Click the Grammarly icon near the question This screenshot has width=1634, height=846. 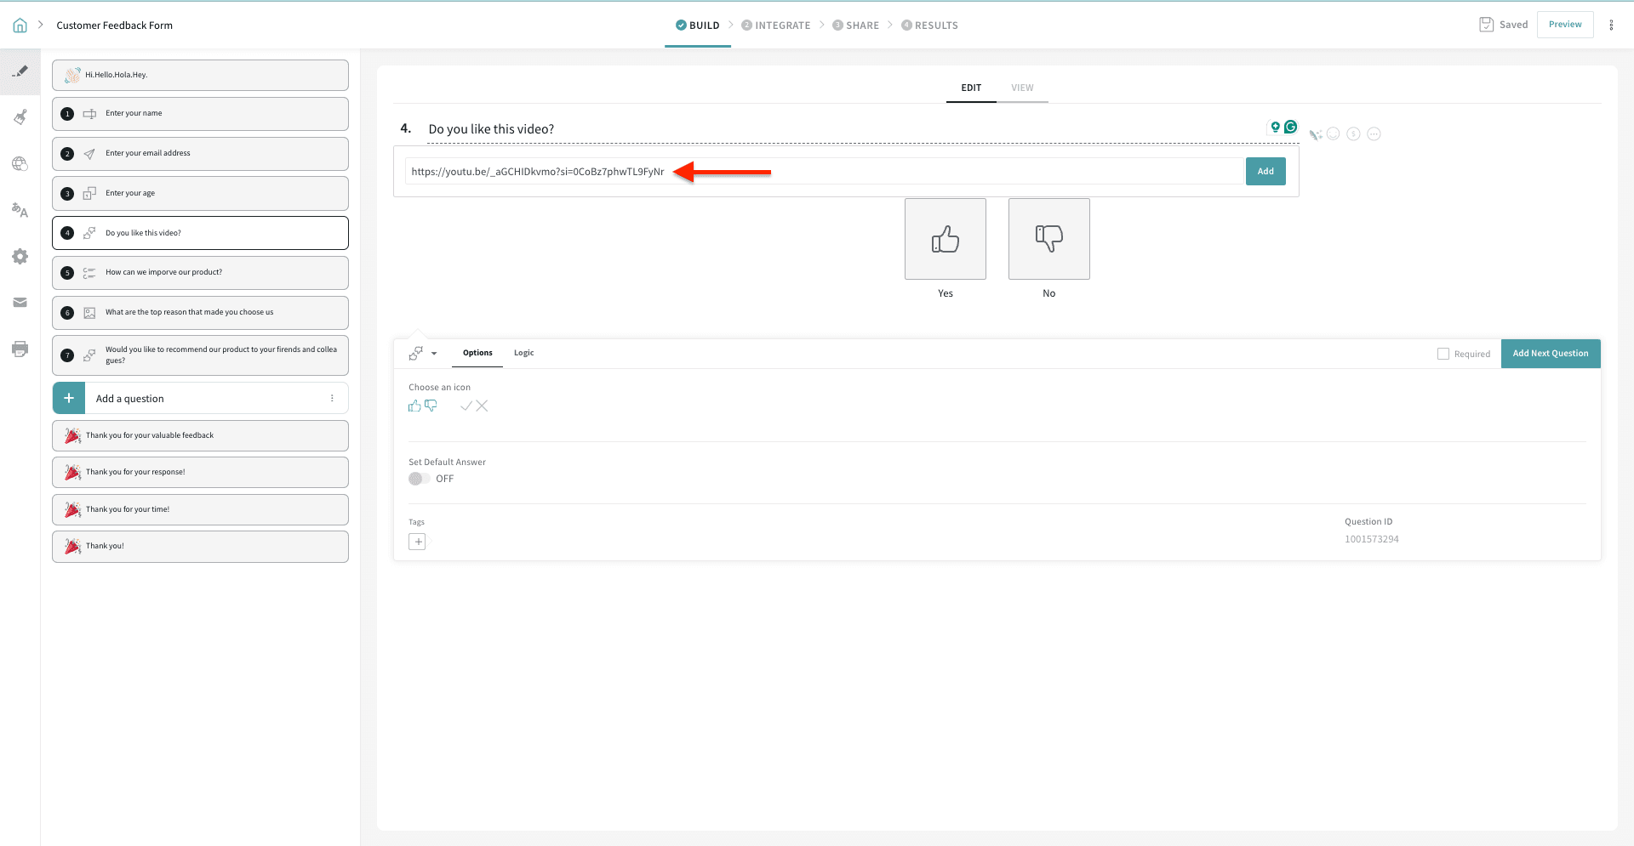tap(1290, 127)
